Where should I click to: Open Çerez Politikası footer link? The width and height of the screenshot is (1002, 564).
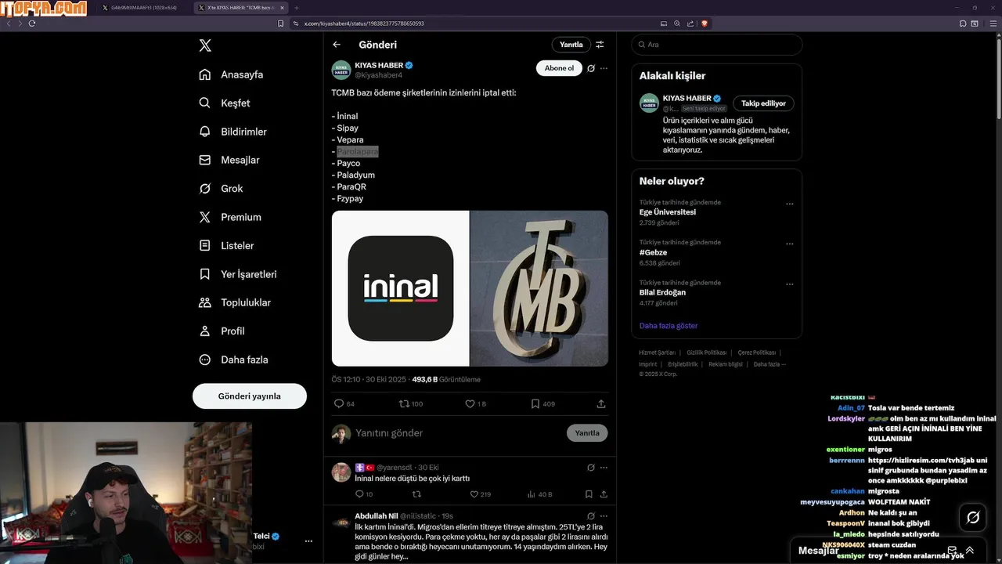[757, 352]
